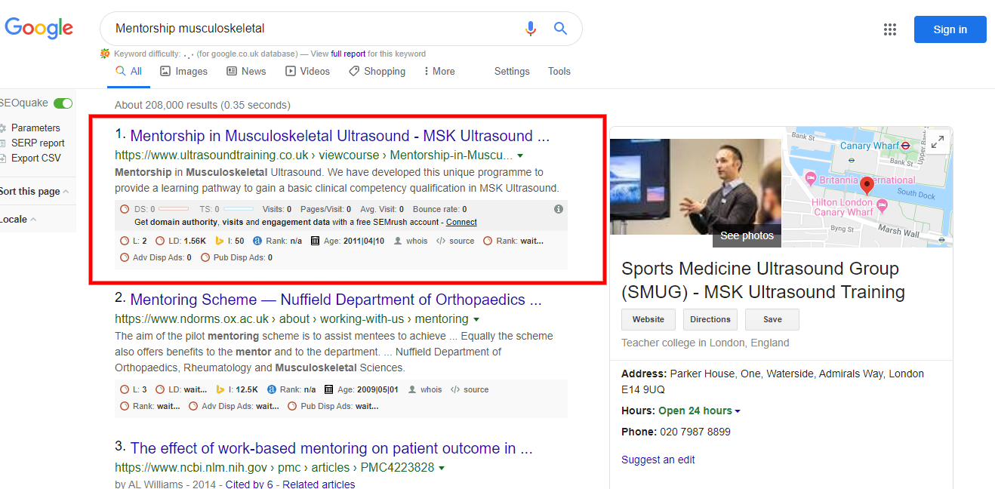
Task: Collapse the Sort this page section
Action: click(35, 192)
